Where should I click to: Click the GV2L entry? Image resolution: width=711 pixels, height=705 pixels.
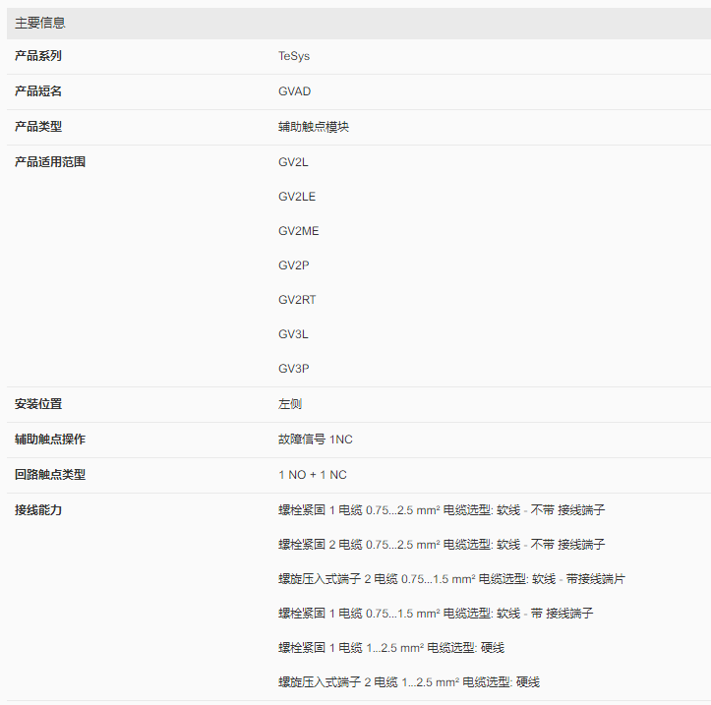(x=293, y=162)
